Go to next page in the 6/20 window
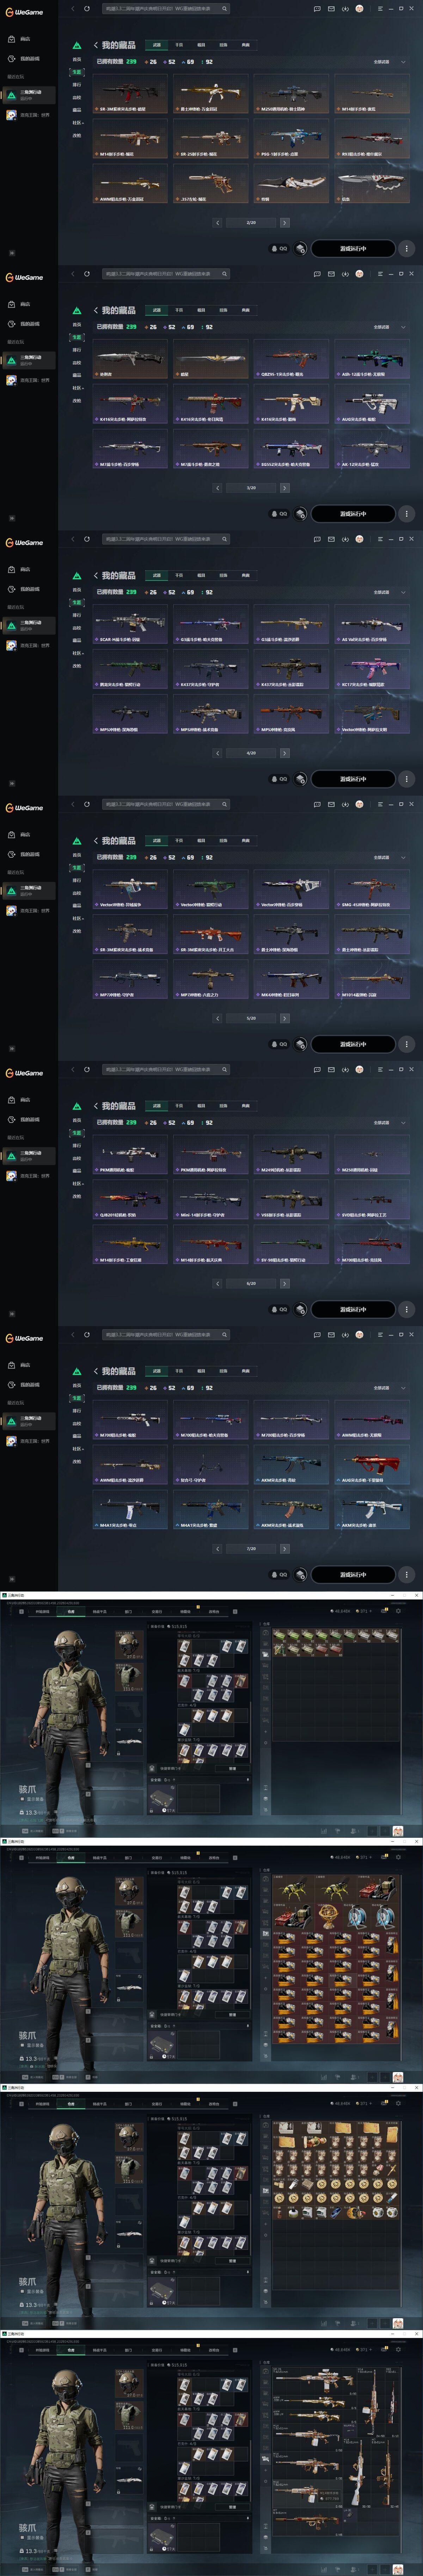Image resolution: width=423 pixels, height=2576 pixels. click(x=284, y=1283)
